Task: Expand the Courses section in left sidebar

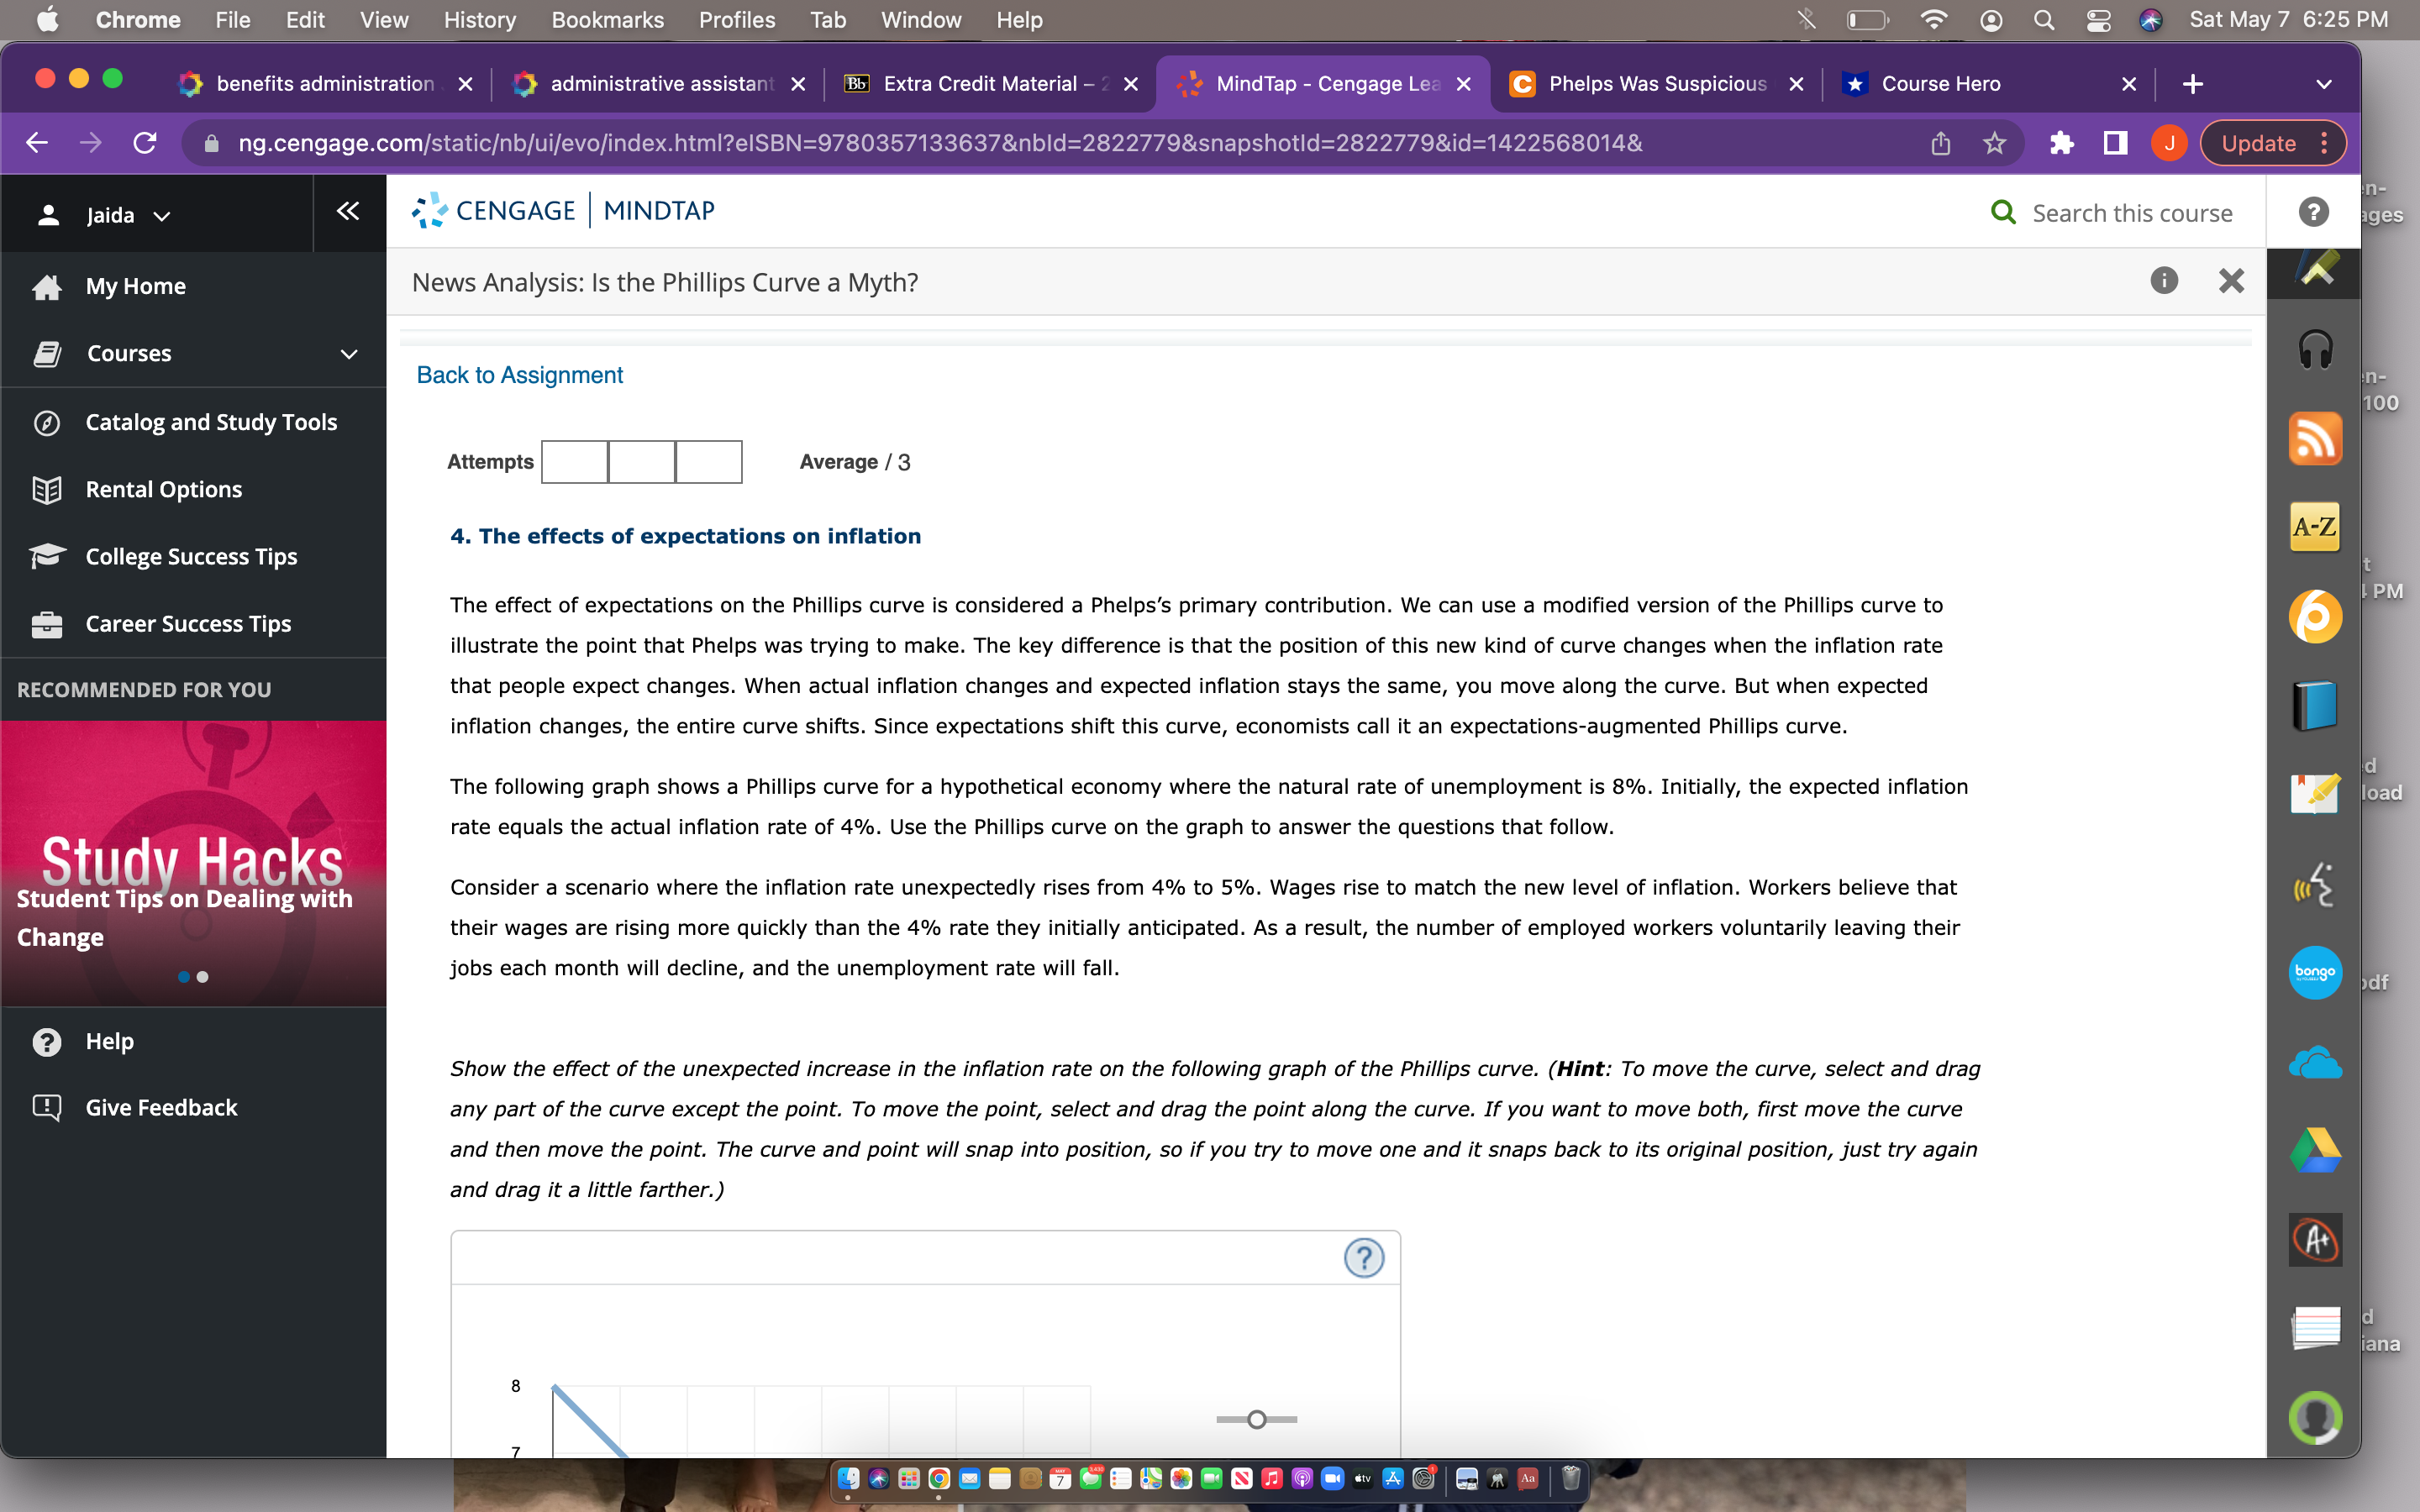Action: tap(347, 353)
